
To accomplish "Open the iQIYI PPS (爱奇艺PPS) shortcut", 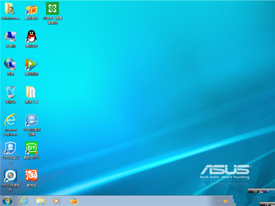I will click(31, 148).
